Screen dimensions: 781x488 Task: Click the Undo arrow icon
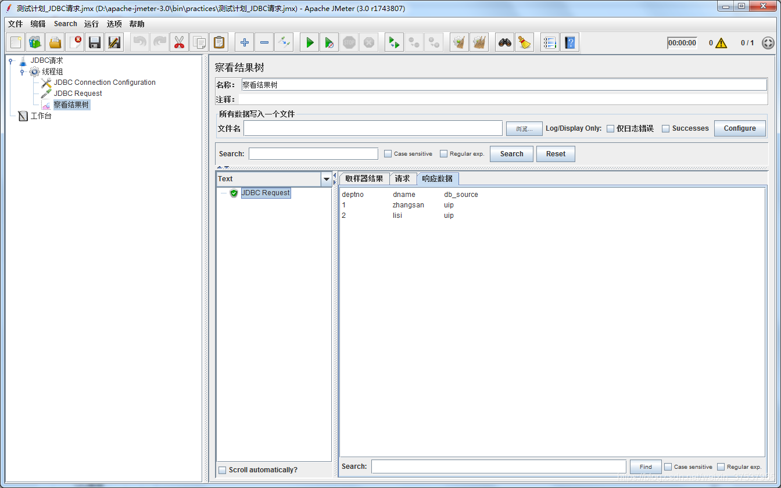click(x=140, y=42)
